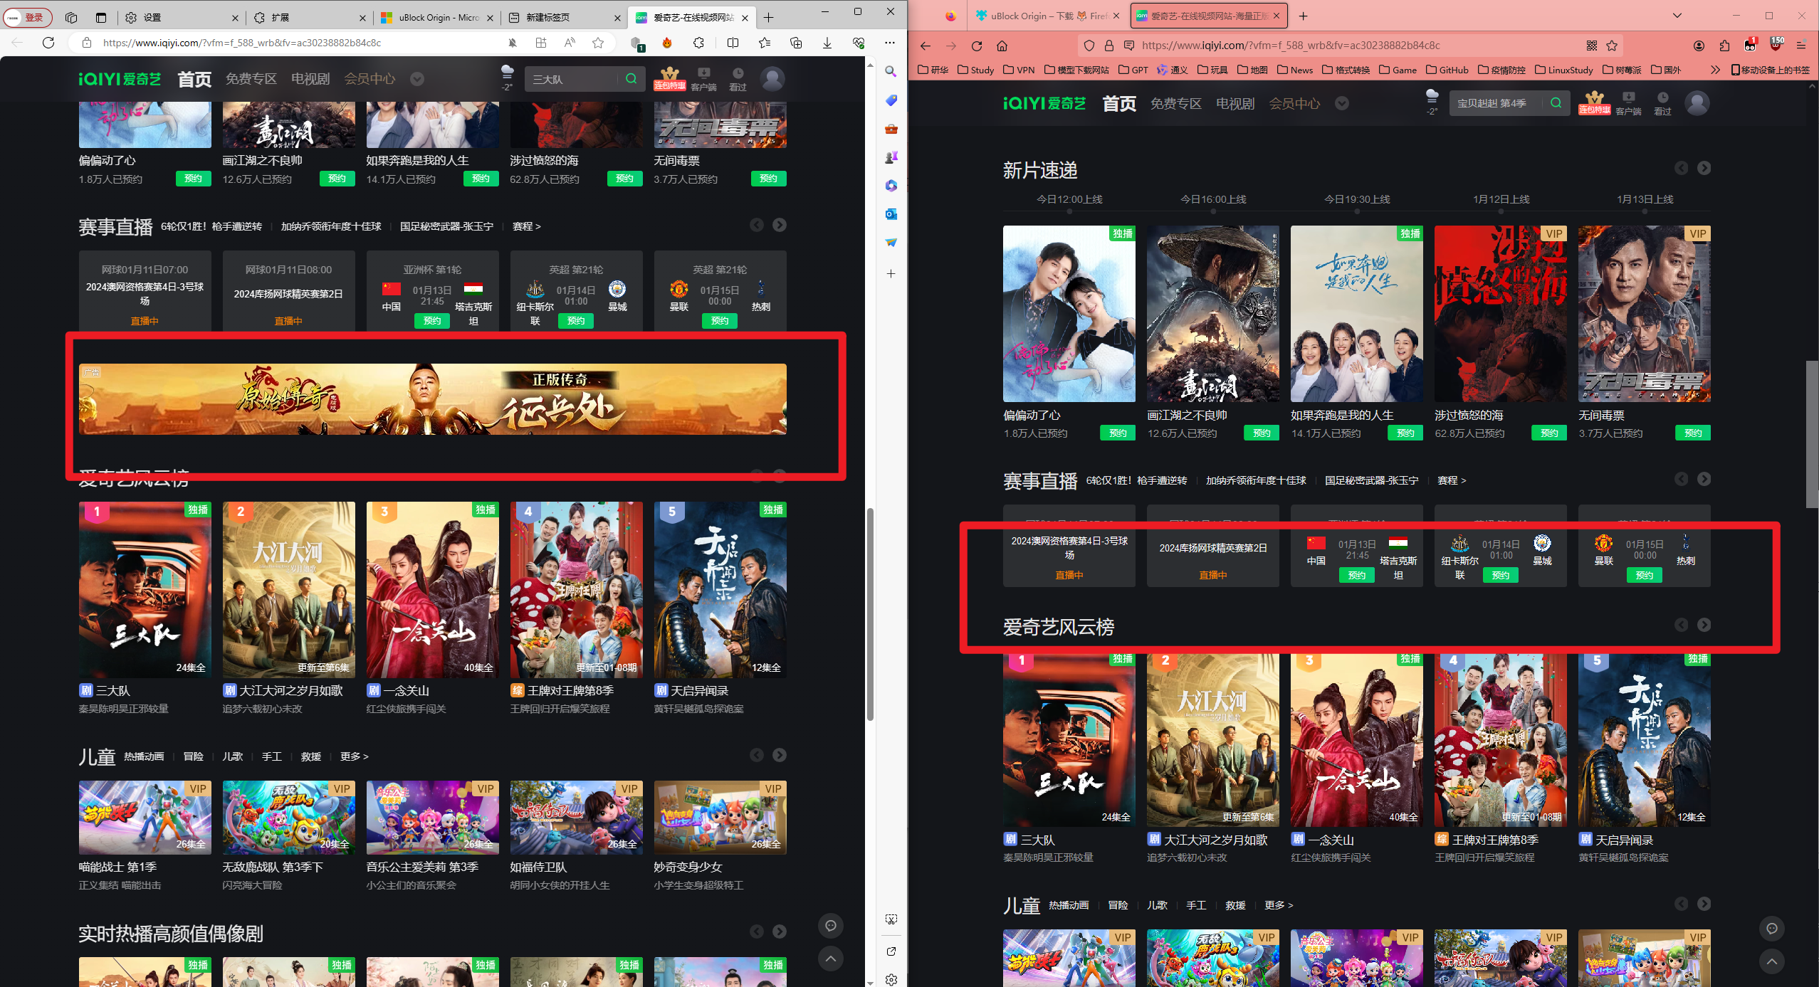Switch to 设置 tab in Edge
1819x987 pixels.
181,17
